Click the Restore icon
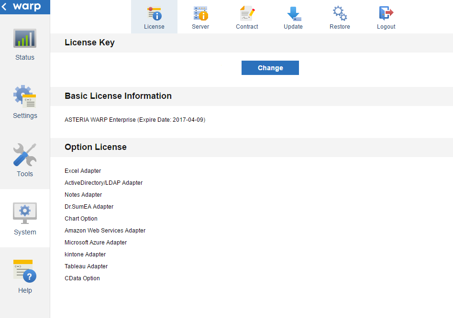The width and height of the screenshot is (453, 318). pyautogui.click(x=340, y=17)
